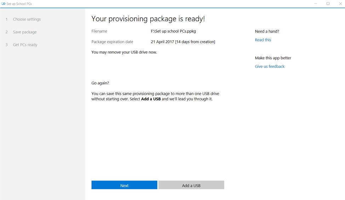The image size is (345, 200).
Task: Click the 'Your provisioning package is ready!' heading
Action: 148,19
